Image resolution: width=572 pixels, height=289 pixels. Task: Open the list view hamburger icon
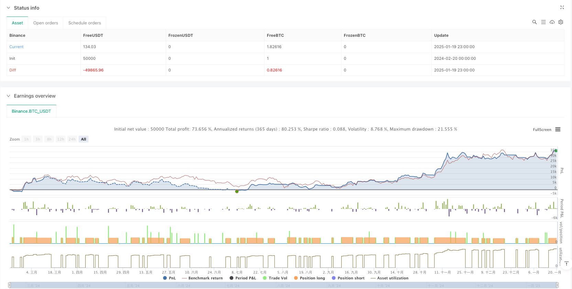pos(543,22)
